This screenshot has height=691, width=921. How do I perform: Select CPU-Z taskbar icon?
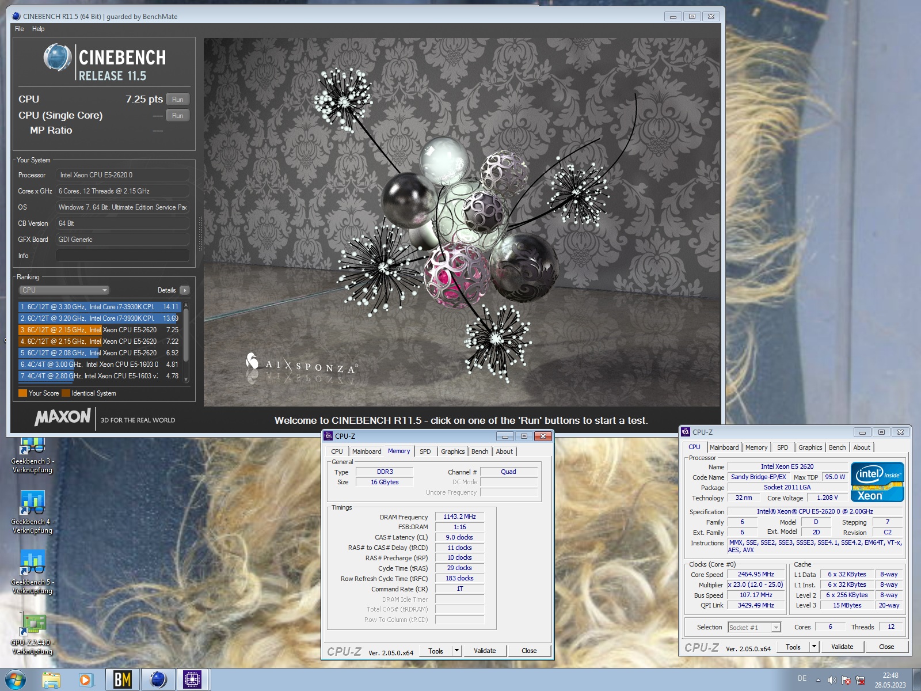tap(192, 679)
